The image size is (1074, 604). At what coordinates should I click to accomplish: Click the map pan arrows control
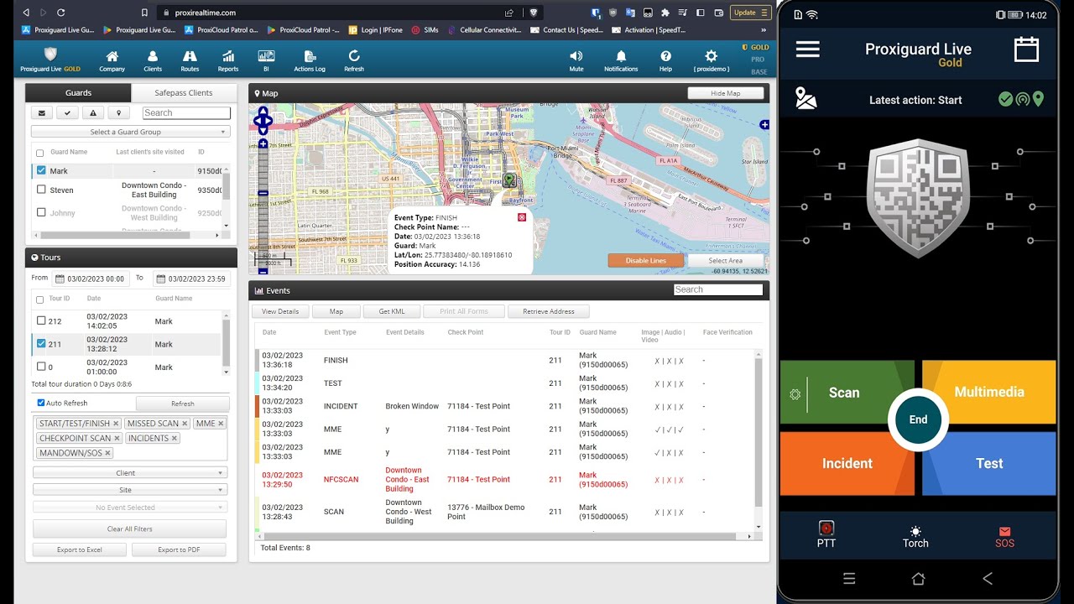263,121
